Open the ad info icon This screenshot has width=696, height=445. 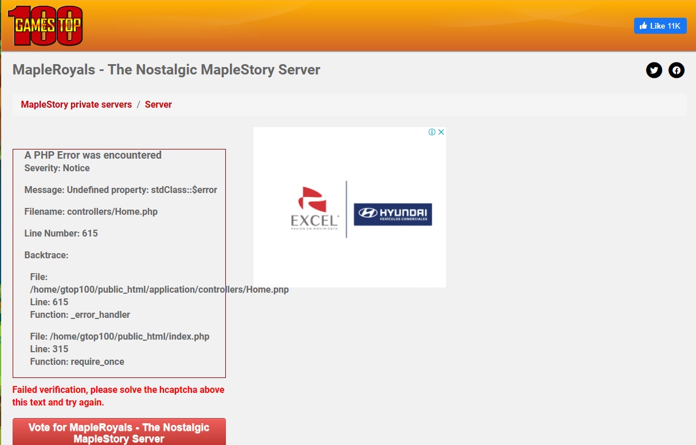[x=432, y=132]
